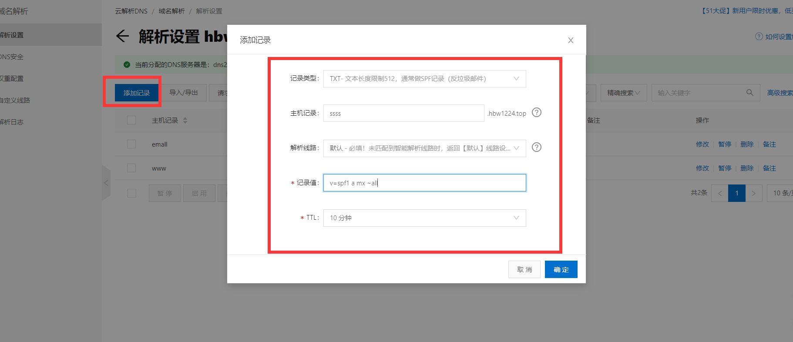Click 暂停 in the email row
793x342 pixels.
725,144
